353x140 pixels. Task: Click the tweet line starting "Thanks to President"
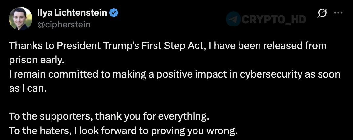click(x=167, y=46)
